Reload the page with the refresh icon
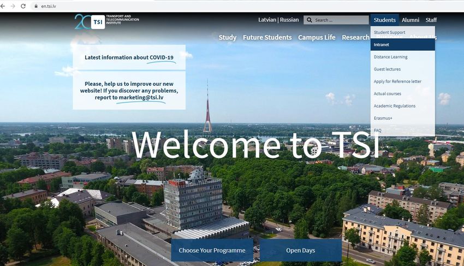Image resolution: width=464 pixels, height=266 pixels. [23, 6]
